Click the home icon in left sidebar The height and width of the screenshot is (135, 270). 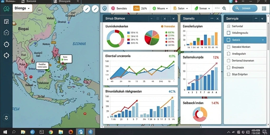(6, 32)
